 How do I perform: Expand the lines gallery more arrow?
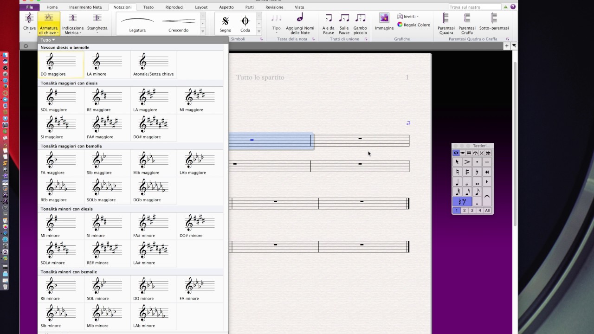pos(203,31)
